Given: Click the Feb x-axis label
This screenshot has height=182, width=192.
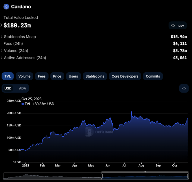Looking at the screenshot, I should click(x=42, y=166).
